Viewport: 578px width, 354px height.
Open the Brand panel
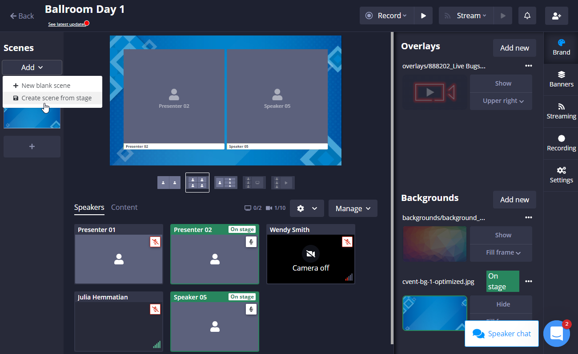tap(561, 47)
